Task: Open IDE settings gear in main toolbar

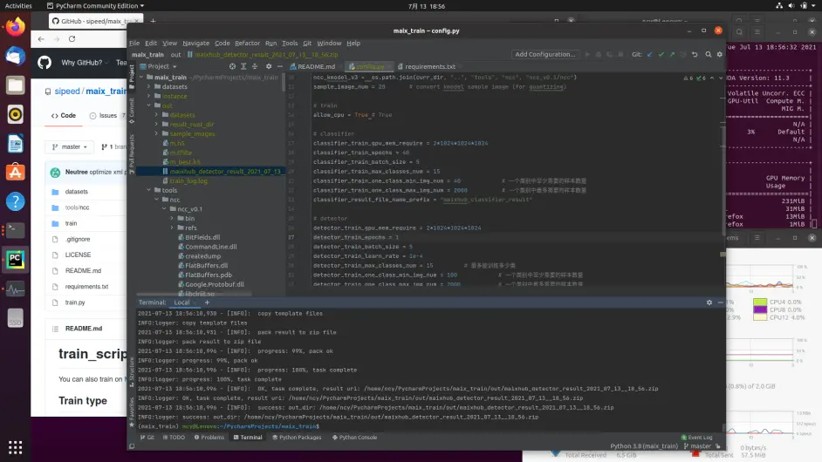Action: point(720,54)
